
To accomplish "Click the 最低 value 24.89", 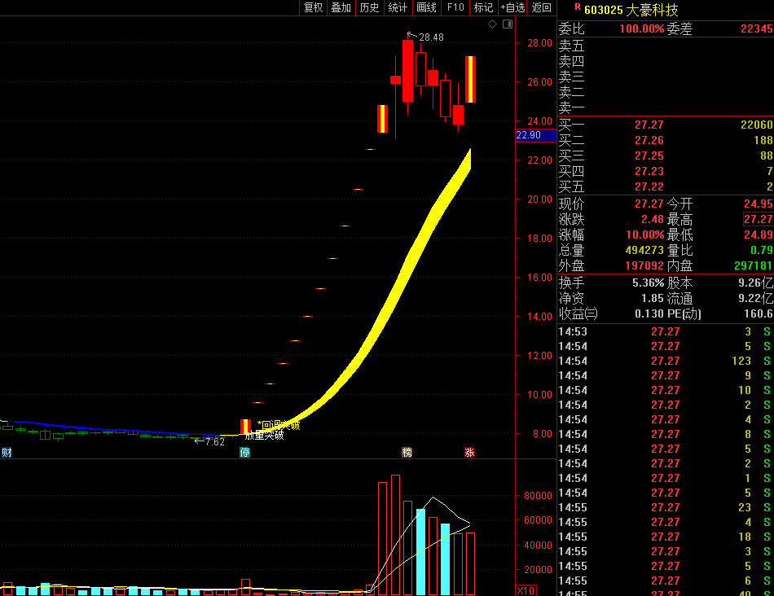I will pos(759,234).
